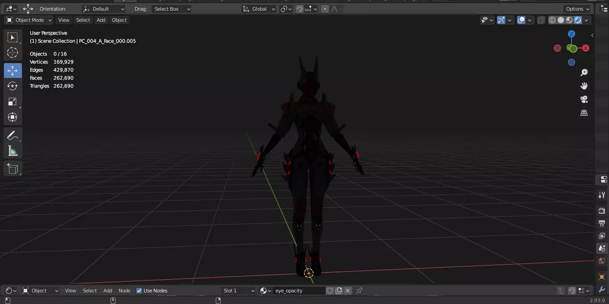Browse materials with the sphere icon
Image resolution: width=609 pixels, height=304 pixels.
(x=265, y=291)
